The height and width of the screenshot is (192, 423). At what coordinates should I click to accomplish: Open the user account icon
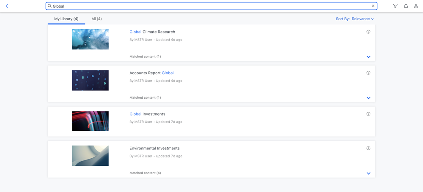416,6
